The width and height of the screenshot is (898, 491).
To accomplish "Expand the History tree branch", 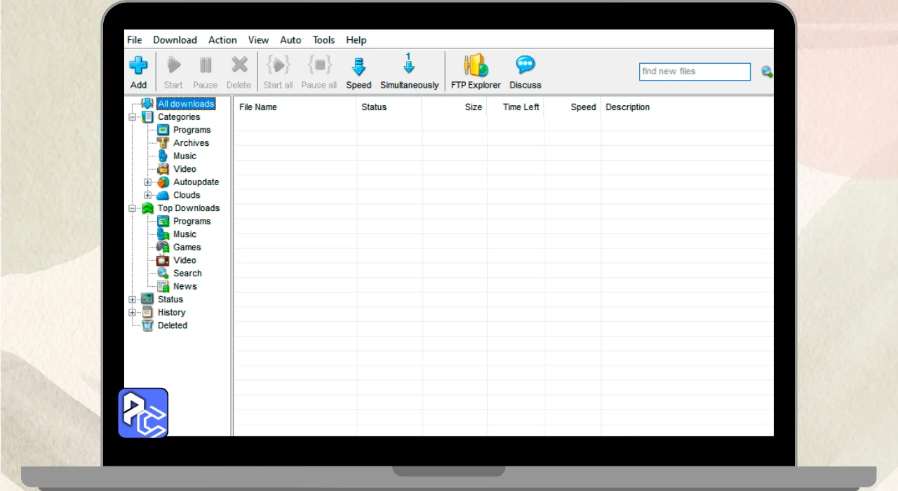I will click(x=133, y=312).
